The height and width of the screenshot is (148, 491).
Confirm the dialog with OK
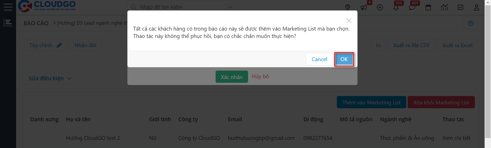pos(344,59)
